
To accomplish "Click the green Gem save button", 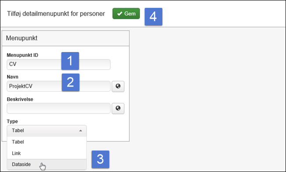I will pyautogui.click(x=126, y=14).
